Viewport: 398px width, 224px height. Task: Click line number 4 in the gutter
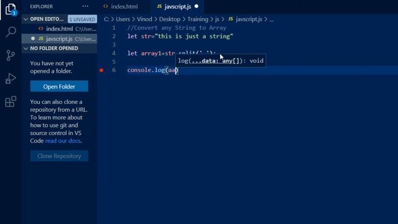pos(114,53)
